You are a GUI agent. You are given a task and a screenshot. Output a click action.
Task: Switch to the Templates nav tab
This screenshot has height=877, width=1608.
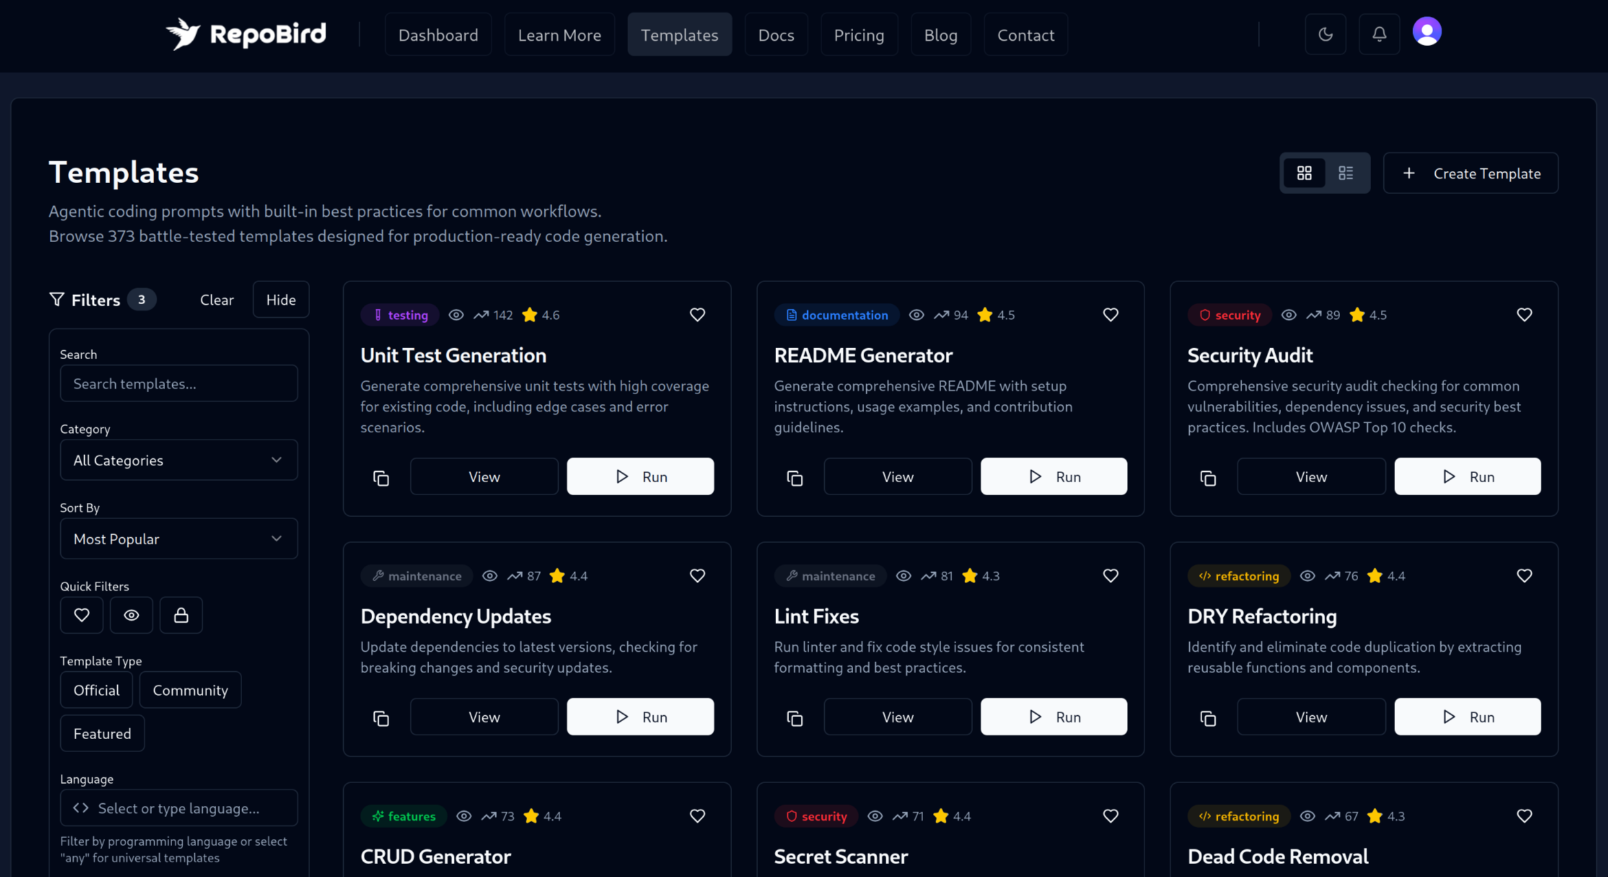pyautogui.click(x=679, y=34)
